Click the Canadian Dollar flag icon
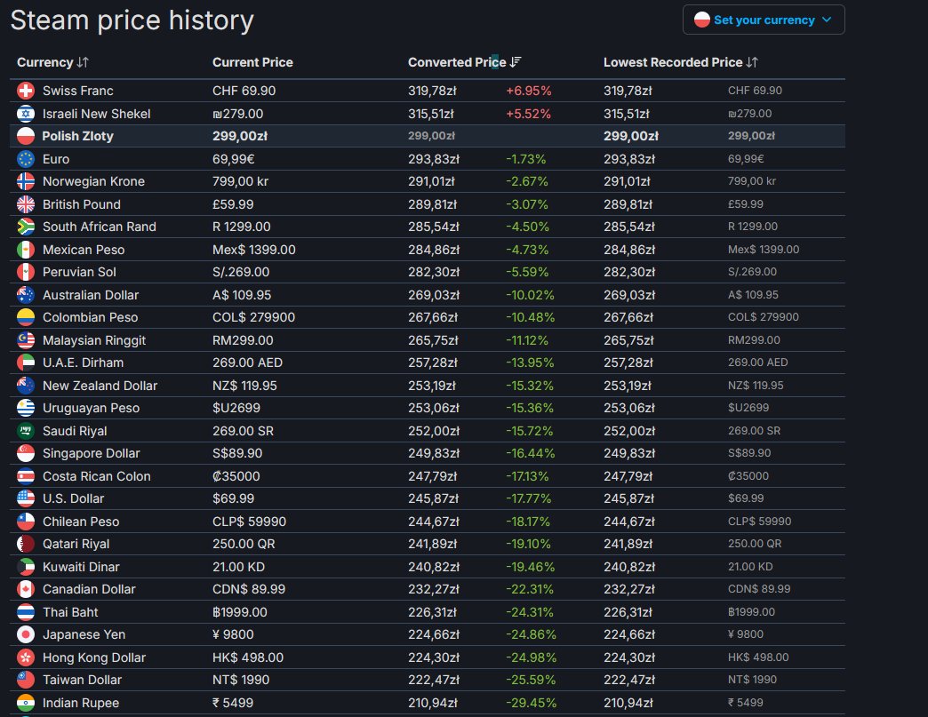The width and height of the screenshot is (928, 717). tap(26, 589)
